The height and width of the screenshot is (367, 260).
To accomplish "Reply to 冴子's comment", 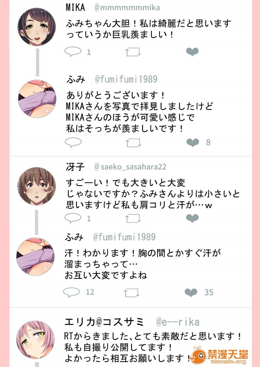I will pyautogui.click(x=73, y=218).
